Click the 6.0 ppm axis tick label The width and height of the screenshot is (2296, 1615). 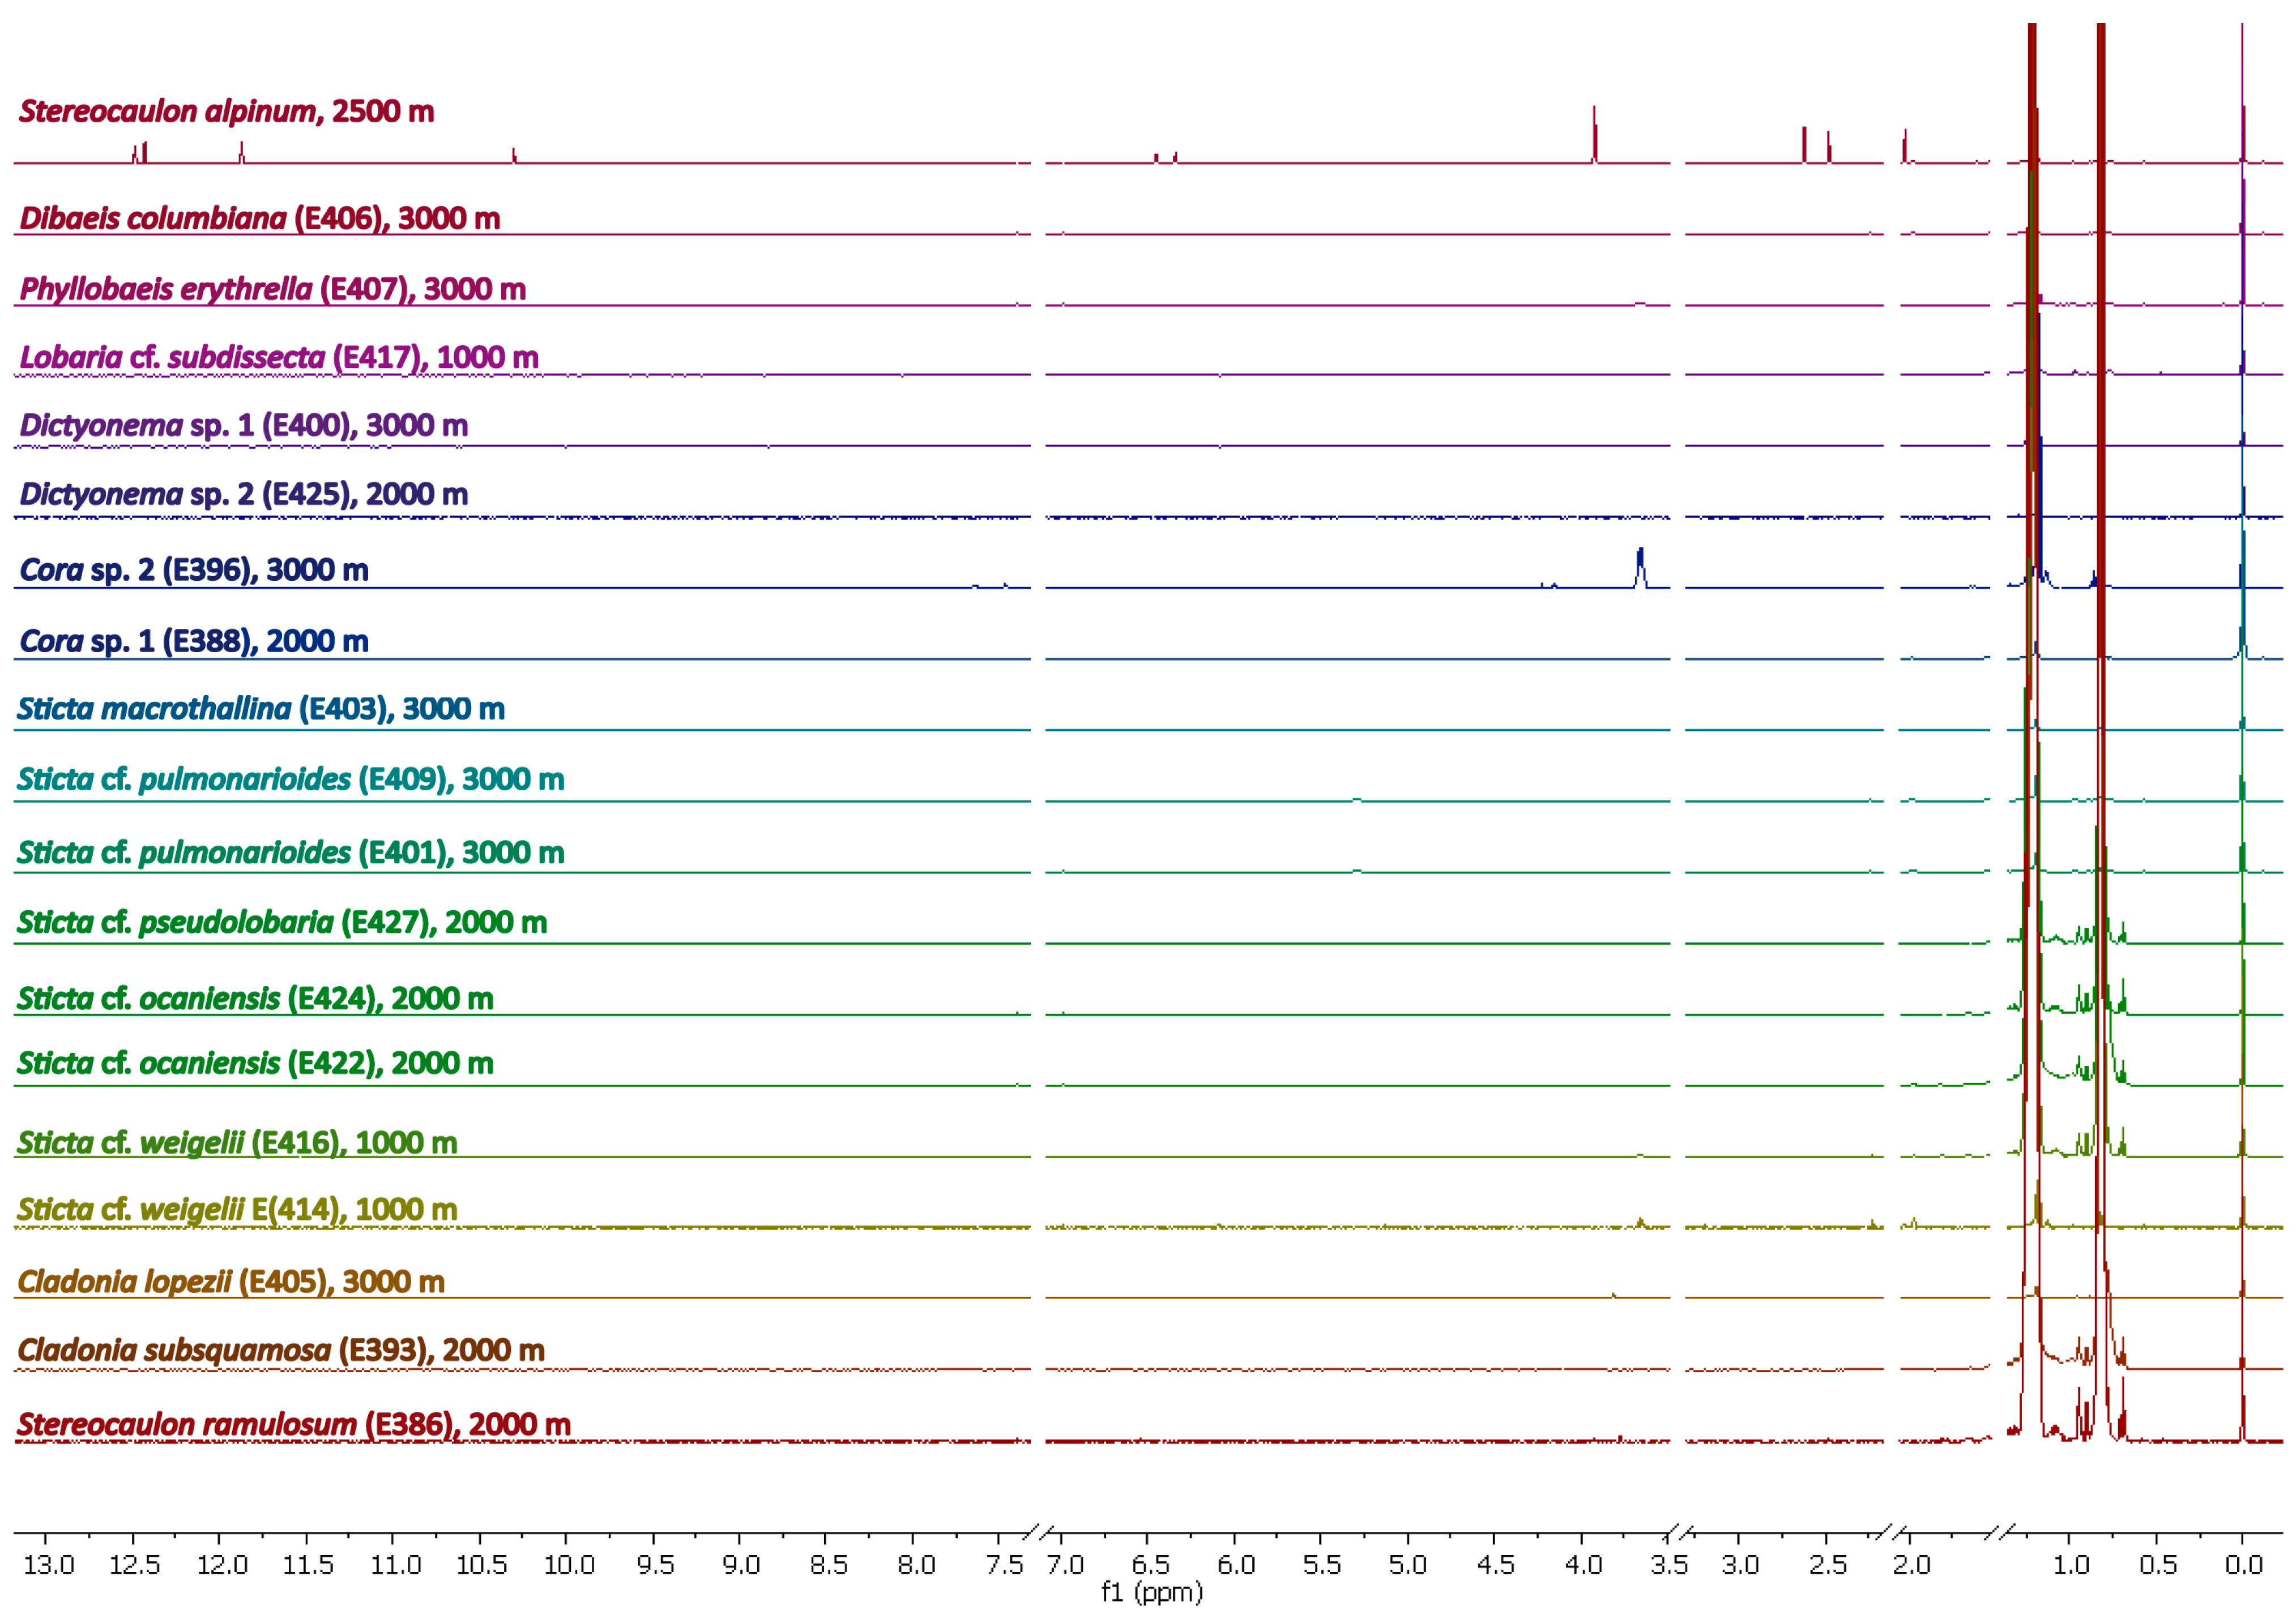pos(1237,1565)
